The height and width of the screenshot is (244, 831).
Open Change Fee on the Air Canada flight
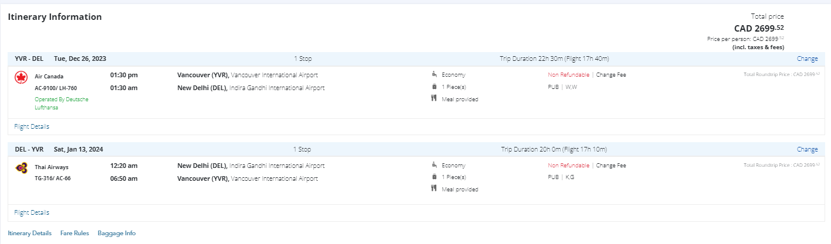click(x=611, y=75)
